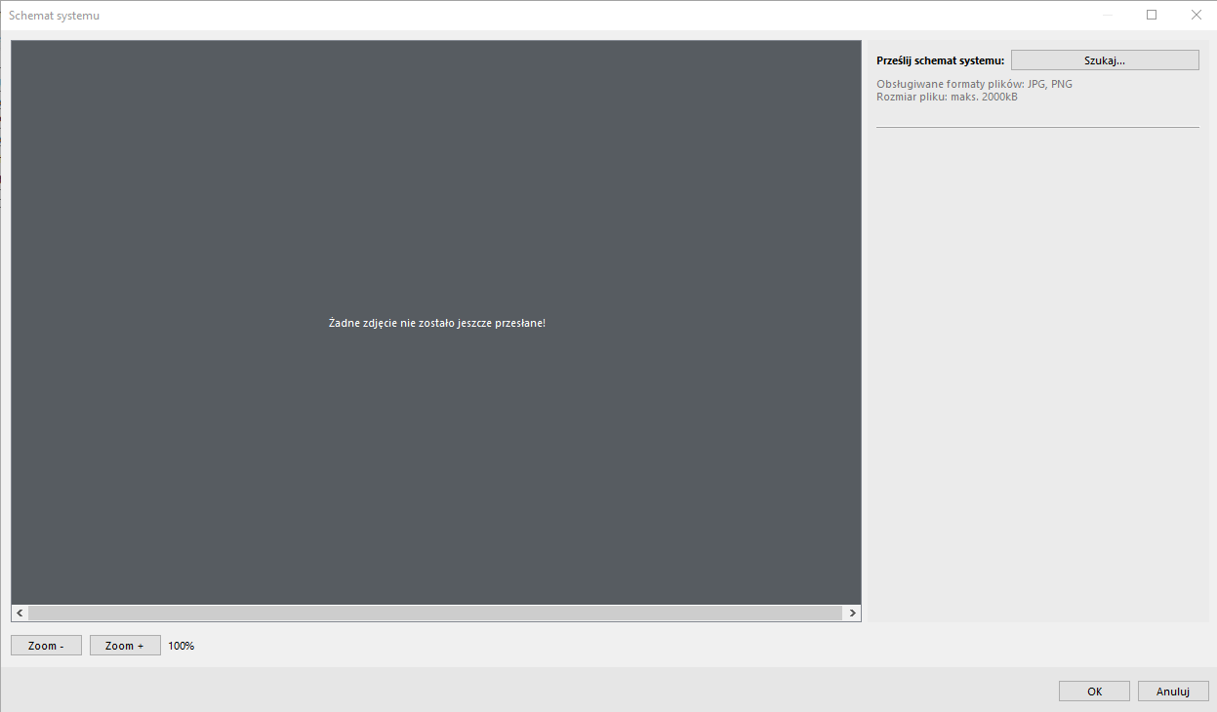Click the 'Żadne zdjęcie nie zostało' message
The height and width of the screenshot is (712, 1217).
point(436,323)
